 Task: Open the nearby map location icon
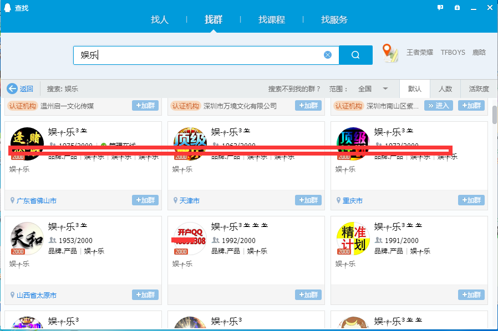(x=390, y=53)
